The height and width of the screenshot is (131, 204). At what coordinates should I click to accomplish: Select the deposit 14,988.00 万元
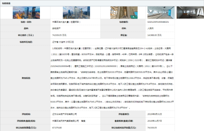pos(154,35)
